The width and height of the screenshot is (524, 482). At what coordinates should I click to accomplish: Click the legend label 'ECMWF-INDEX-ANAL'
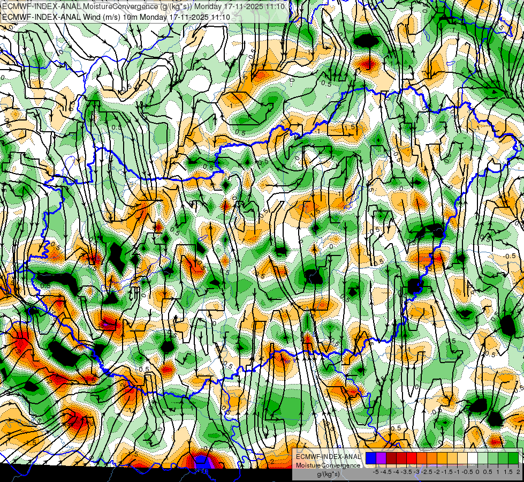click(x=328, y=457)
